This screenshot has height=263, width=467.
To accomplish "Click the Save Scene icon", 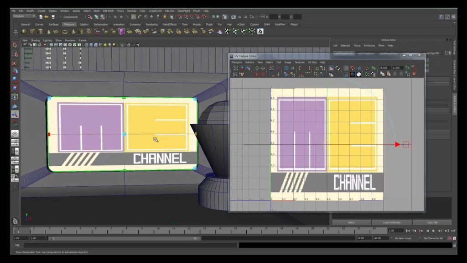I will [53, 17].
